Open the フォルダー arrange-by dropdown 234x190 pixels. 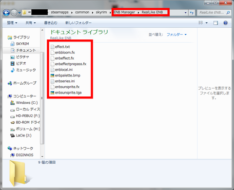tap(176, 35)
